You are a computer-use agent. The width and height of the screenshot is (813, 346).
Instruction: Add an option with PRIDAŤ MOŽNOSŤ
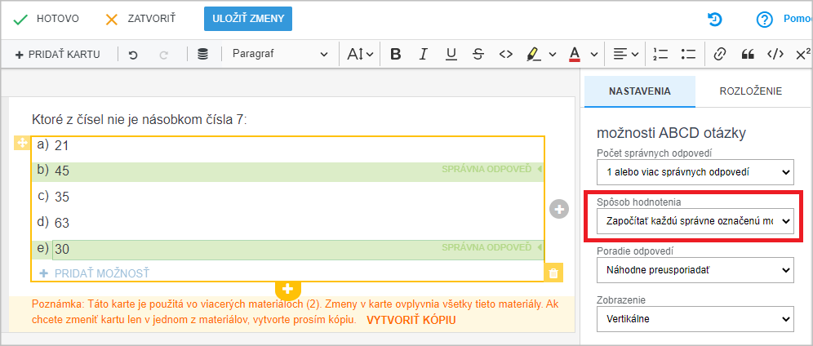point(95,273)
